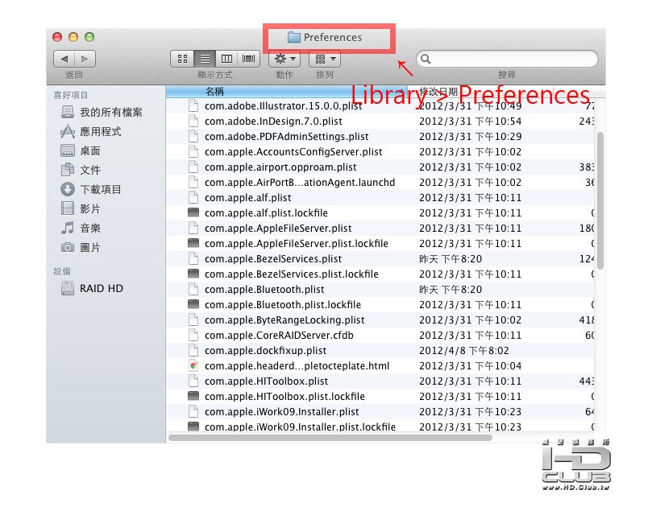Open 音樂 in the sidebar
652x507 pixels.
pos(81,228)
